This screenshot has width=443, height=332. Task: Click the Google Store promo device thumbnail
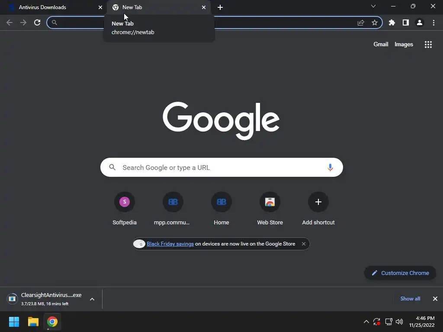(x=139, y=244)
